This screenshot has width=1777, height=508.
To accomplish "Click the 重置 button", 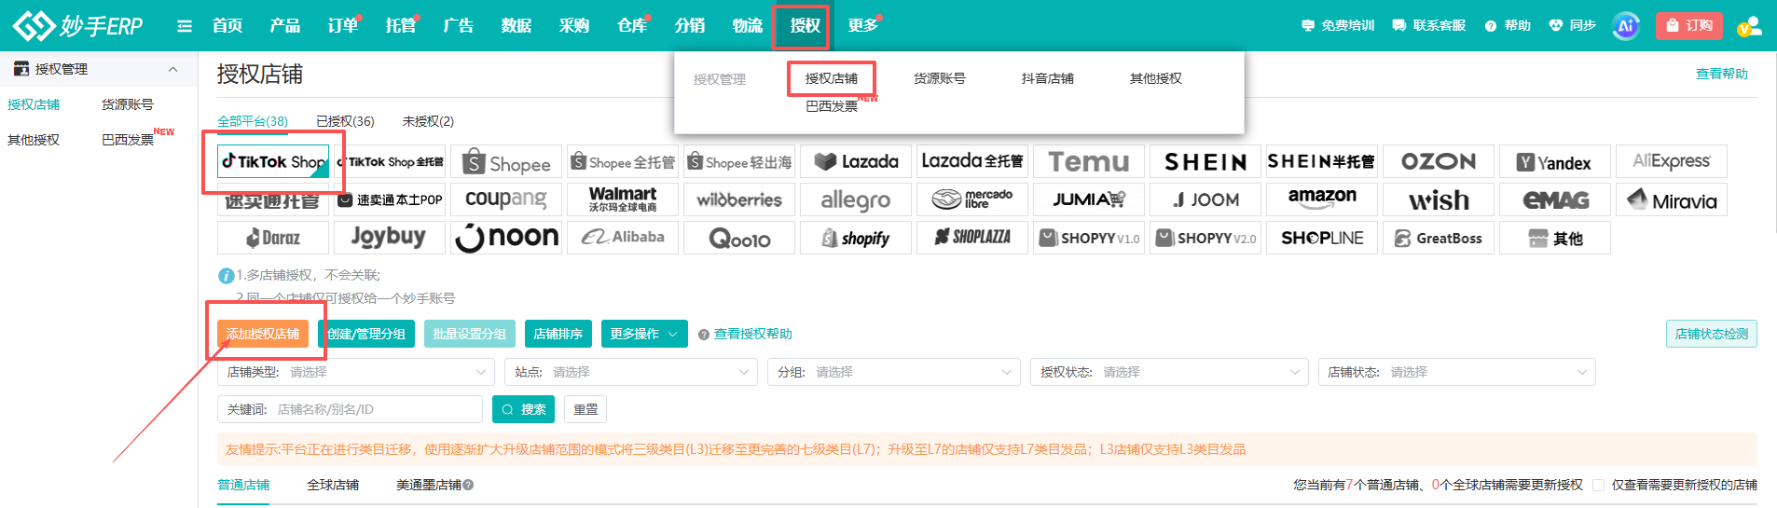I will point(585,409).
